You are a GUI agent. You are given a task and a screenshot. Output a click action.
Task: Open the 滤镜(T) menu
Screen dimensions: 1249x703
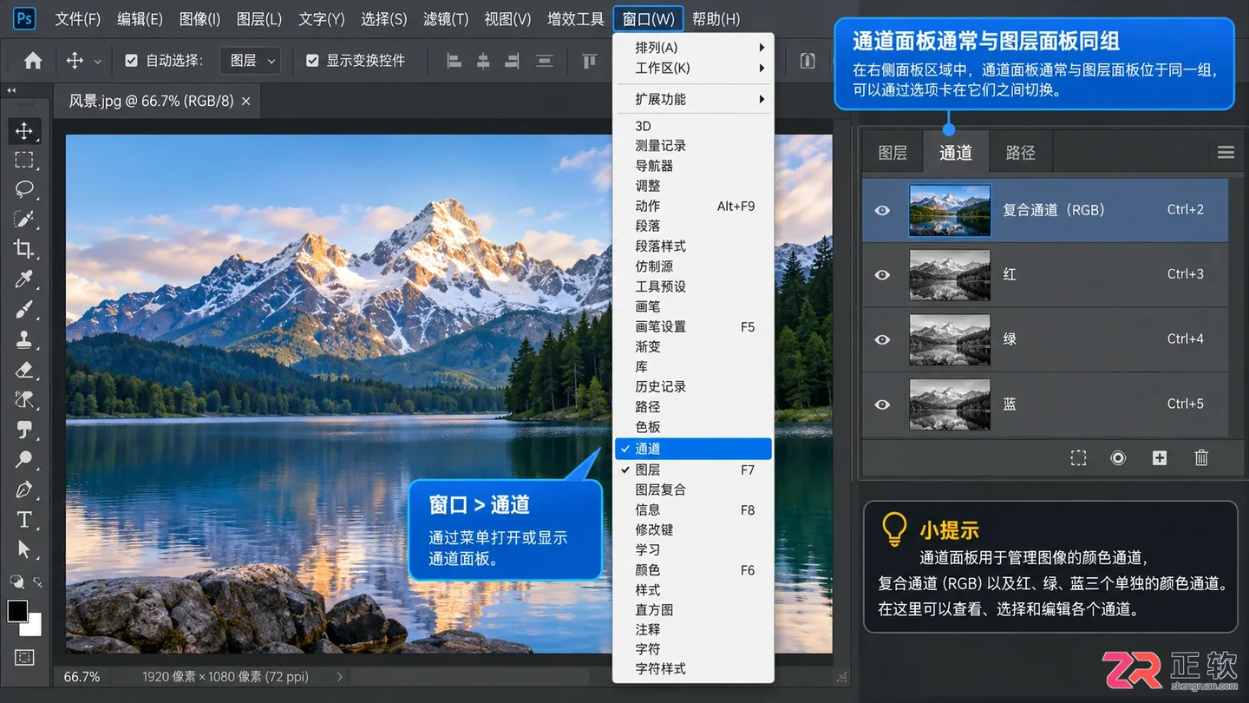(x=446, y=19)
